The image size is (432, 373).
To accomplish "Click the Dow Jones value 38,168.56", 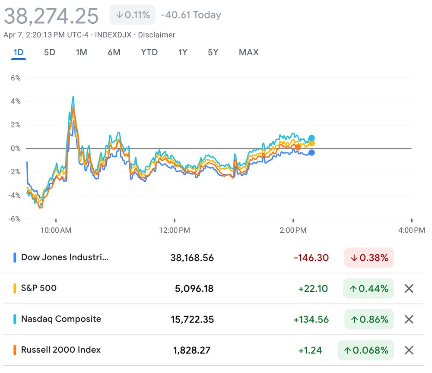I will pos(192,258).
